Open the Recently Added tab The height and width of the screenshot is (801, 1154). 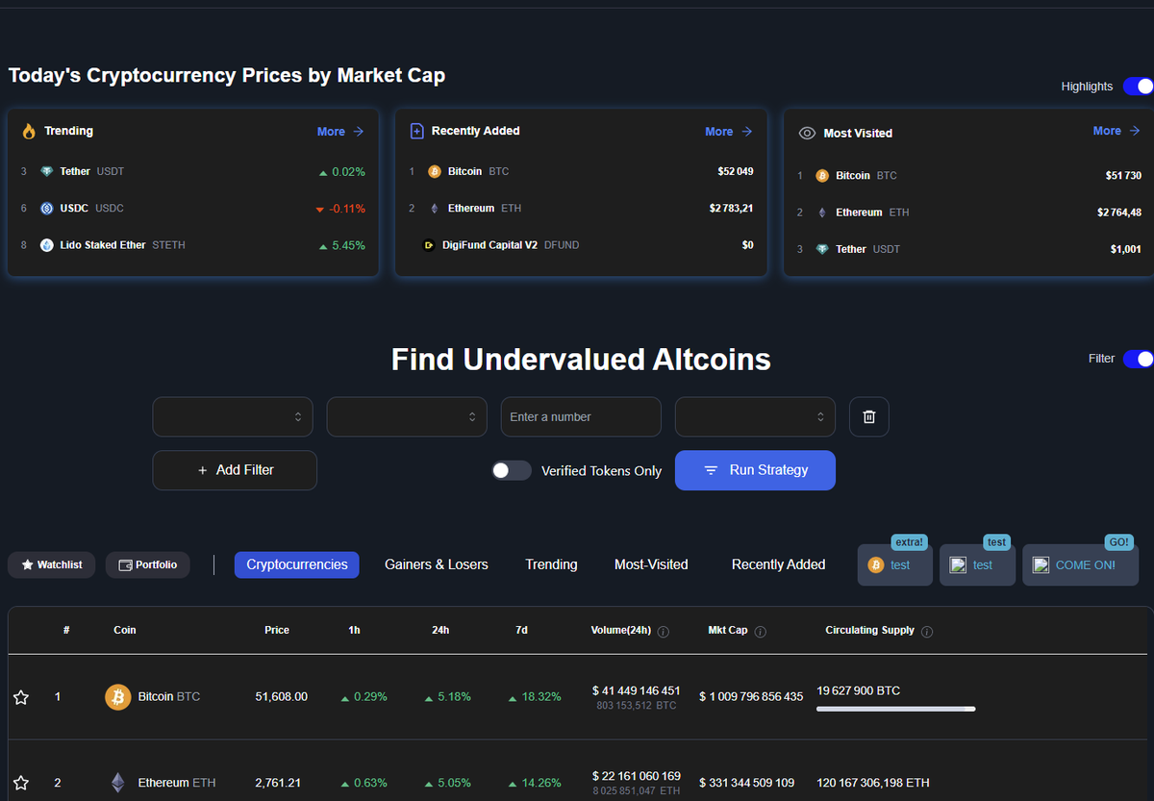tap(779, 564)
